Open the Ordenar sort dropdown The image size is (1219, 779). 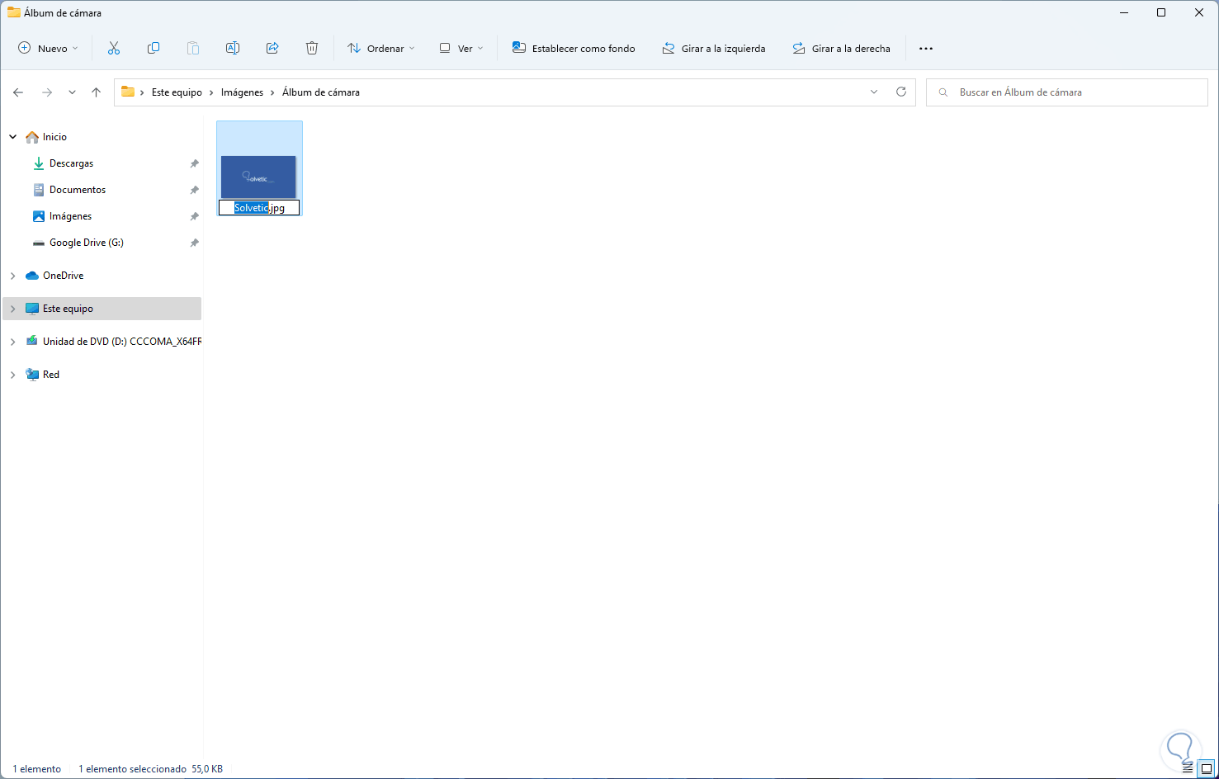pyautogui.click(x=381, y=49)
